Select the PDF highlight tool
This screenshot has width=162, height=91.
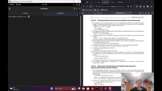tap(140, 13)
